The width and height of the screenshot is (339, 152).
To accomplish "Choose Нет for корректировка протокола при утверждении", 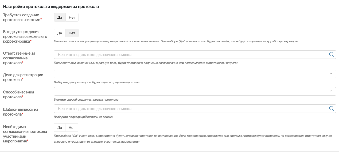I will pos(72,33).
